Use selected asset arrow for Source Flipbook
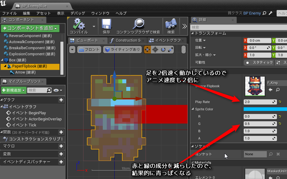The width and height of the screenshot is (287, 179). [271, 90]
